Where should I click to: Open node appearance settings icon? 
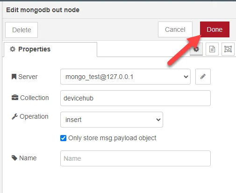[228, 49]
